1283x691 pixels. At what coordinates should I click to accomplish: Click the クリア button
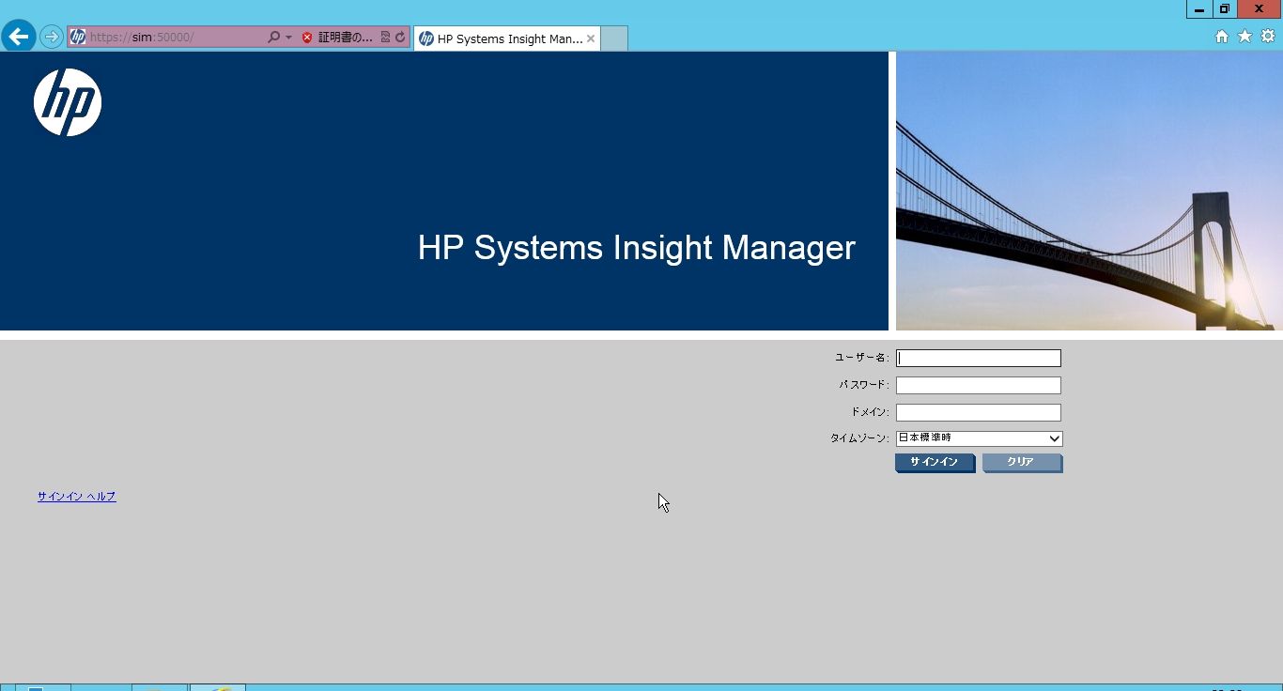pyautogui.click(x=1022, y=463)
